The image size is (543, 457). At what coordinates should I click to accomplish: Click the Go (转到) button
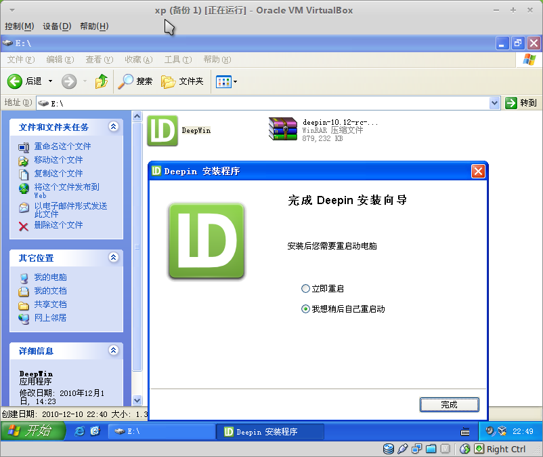[521, 103]
